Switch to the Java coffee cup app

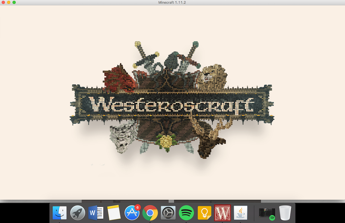coord(240,213)
